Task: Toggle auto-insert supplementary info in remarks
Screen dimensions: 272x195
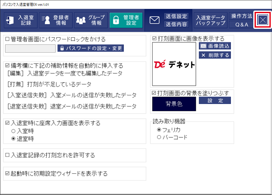Action: (8, 66)
